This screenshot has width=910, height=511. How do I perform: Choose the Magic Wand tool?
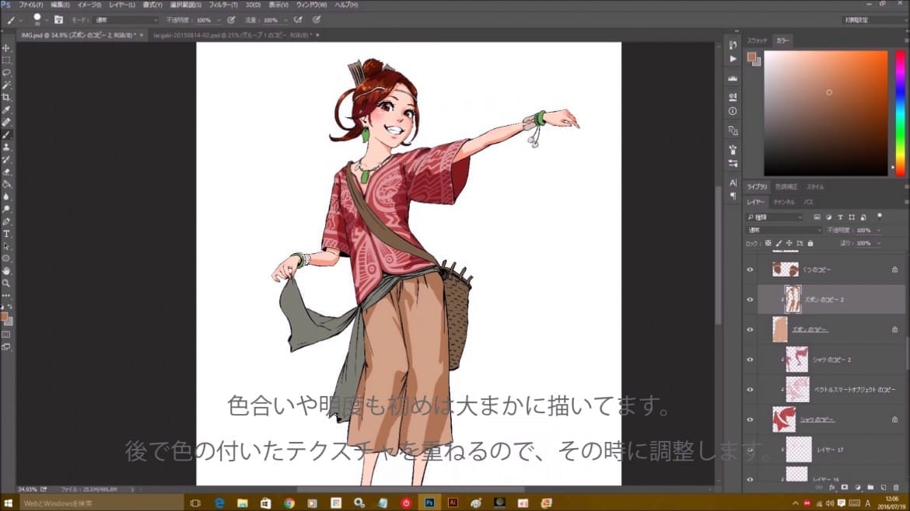point(6,85)
